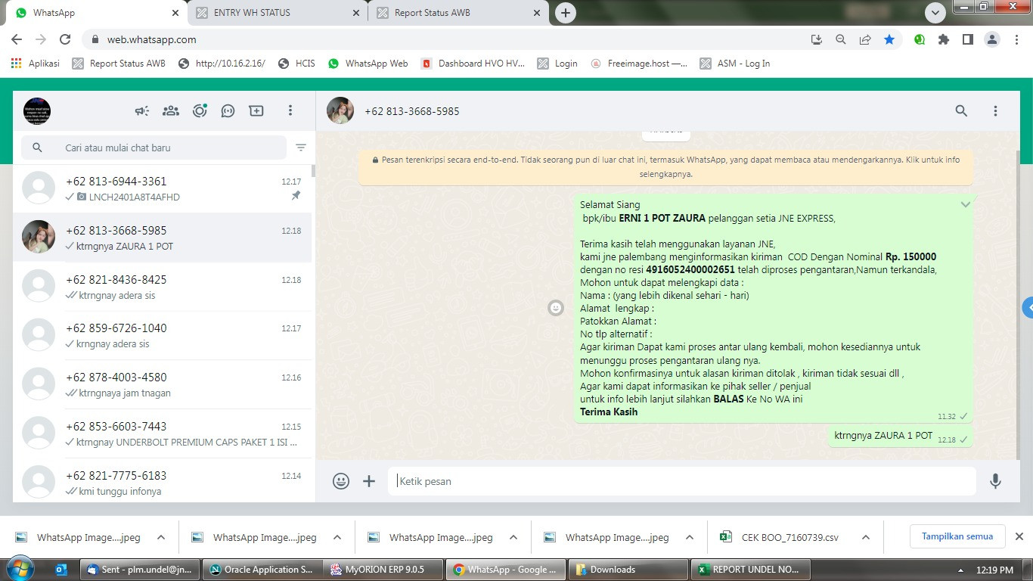The width and height of the screenshot is (1033, 581).
Task: Record a voice message with microphone
Action: point(996,481)
